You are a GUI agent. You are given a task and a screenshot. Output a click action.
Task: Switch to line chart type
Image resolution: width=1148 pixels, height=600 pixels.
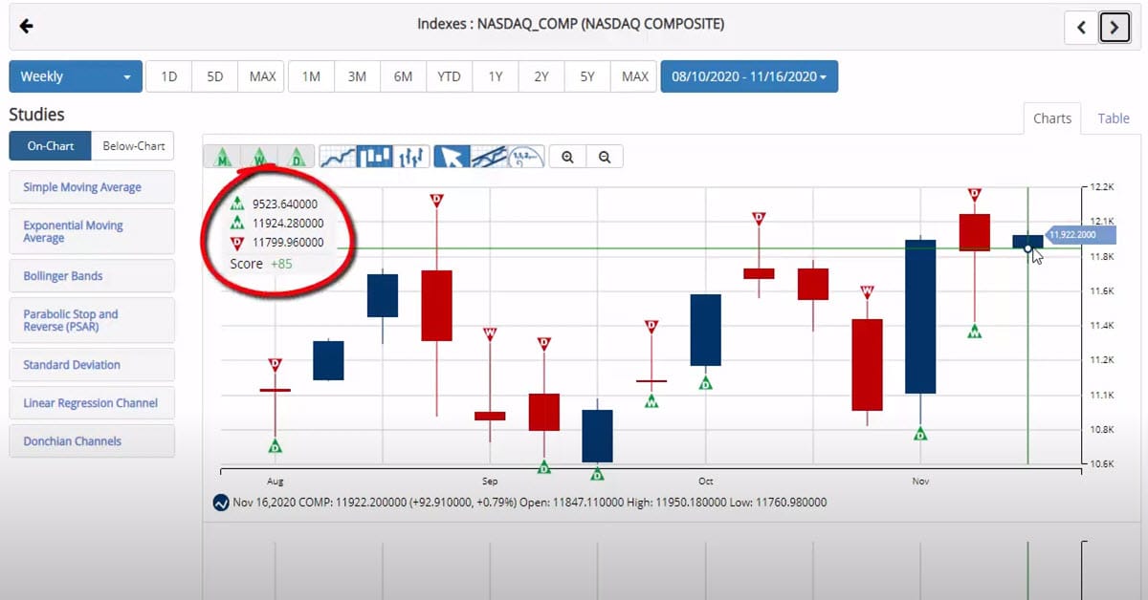(x=337, y=157)
